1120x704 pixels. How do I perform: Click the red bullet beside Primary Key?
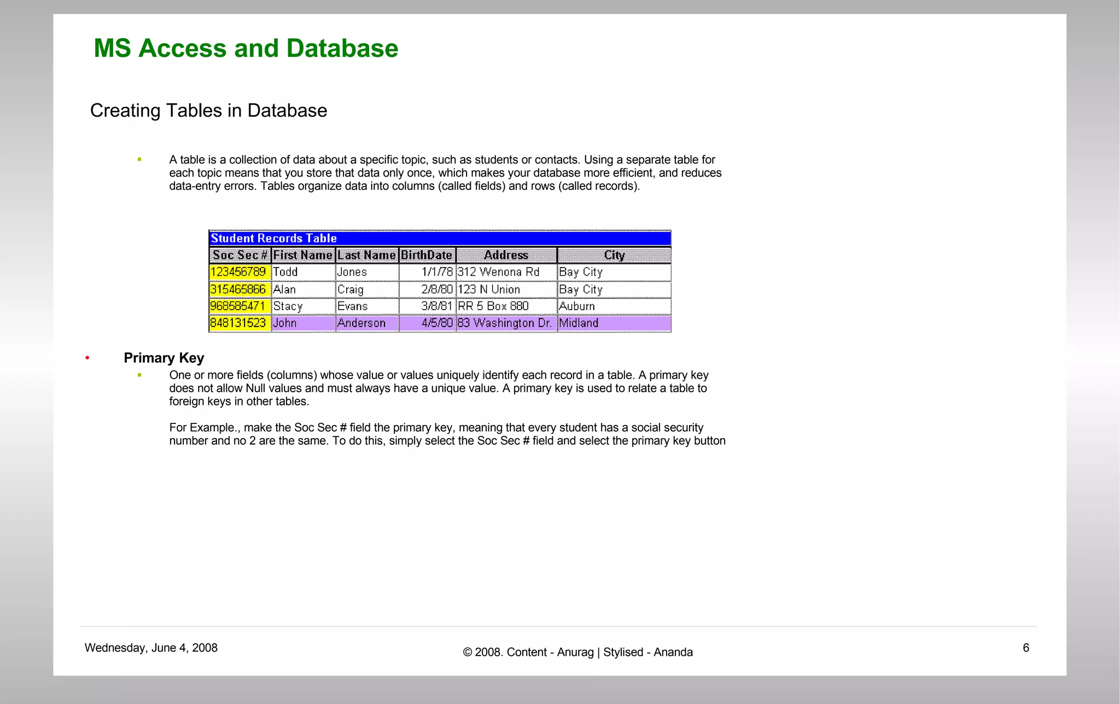[87, 358]
